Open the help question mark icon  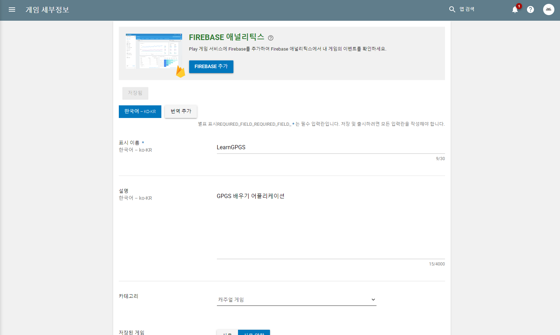[x=530, y=9]
